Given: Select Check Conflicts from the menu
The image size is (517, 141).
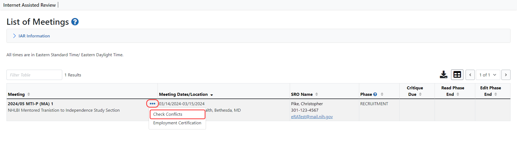Looking at the screenshot, I should click(177, 114).
